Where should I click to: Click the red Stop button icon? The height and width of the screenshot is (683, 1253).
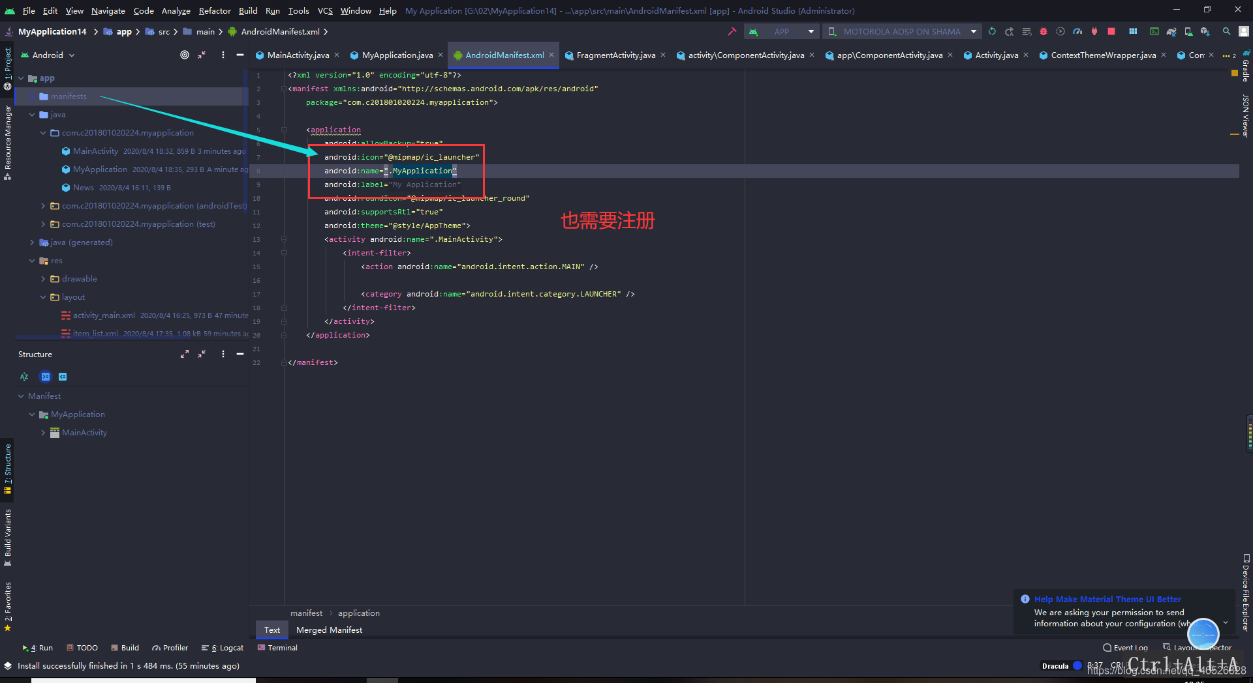click(1111, 31)
